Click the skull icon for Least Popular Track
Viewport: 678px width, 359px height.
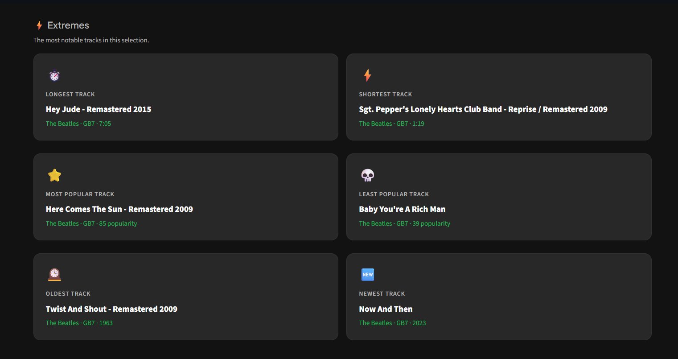tap(367, 175)
